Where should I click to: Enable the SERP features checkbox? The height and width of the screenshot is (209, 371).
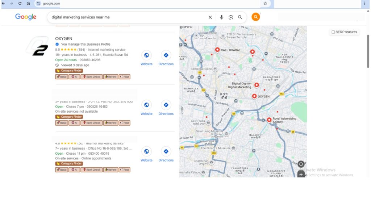coord(333,32)
